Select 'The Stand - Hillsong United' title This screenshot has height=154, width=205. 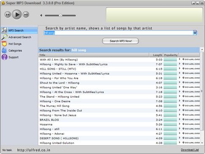(x=60, y=97)
